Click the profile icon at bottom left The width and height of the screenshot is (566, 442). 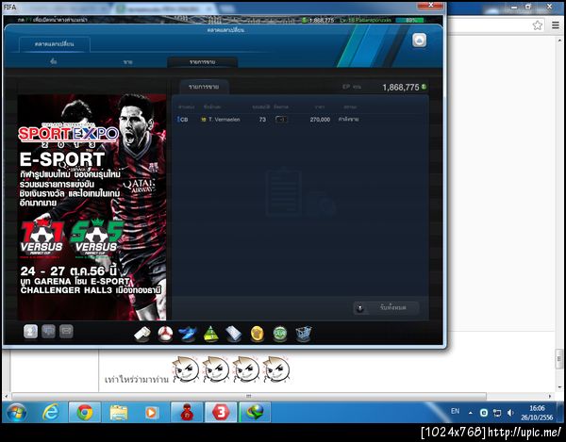30,332
